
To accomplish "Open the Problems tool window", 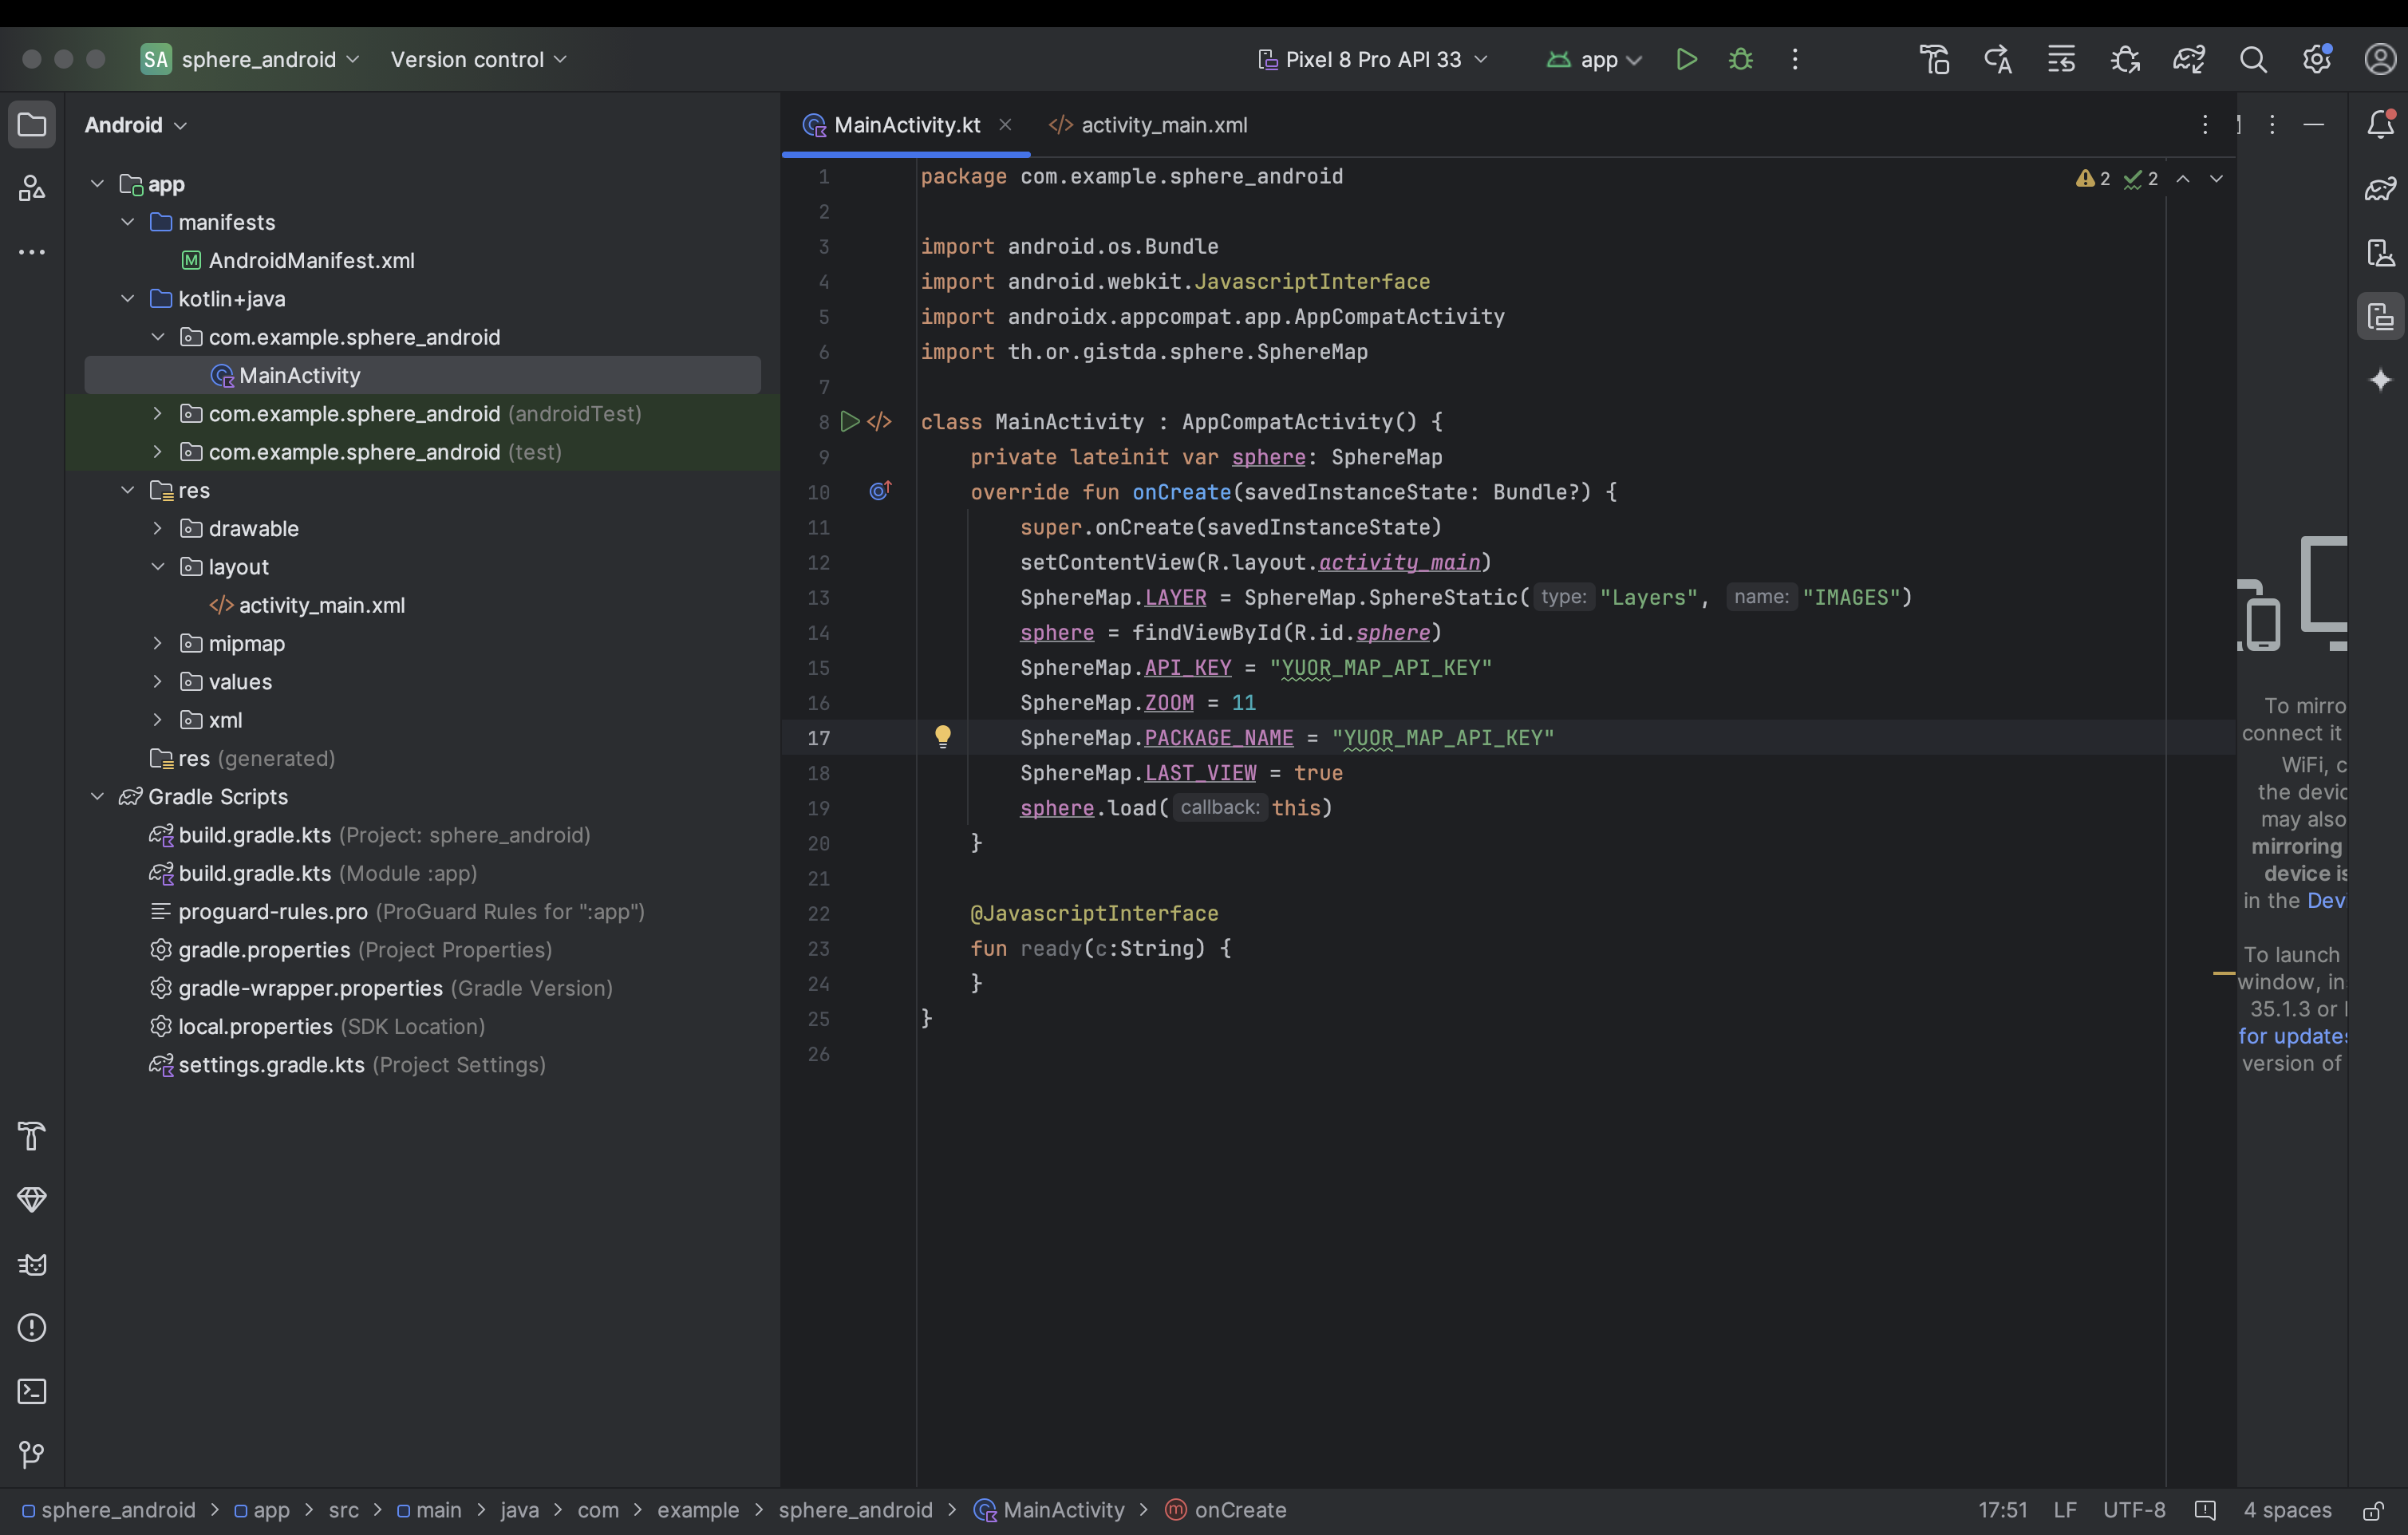I will [32, 1327].
